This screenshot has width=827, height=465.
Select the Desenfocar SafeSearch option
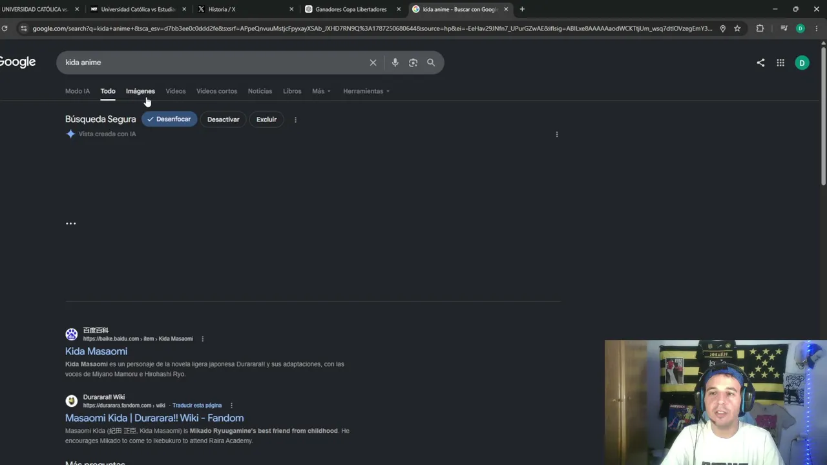169,119
